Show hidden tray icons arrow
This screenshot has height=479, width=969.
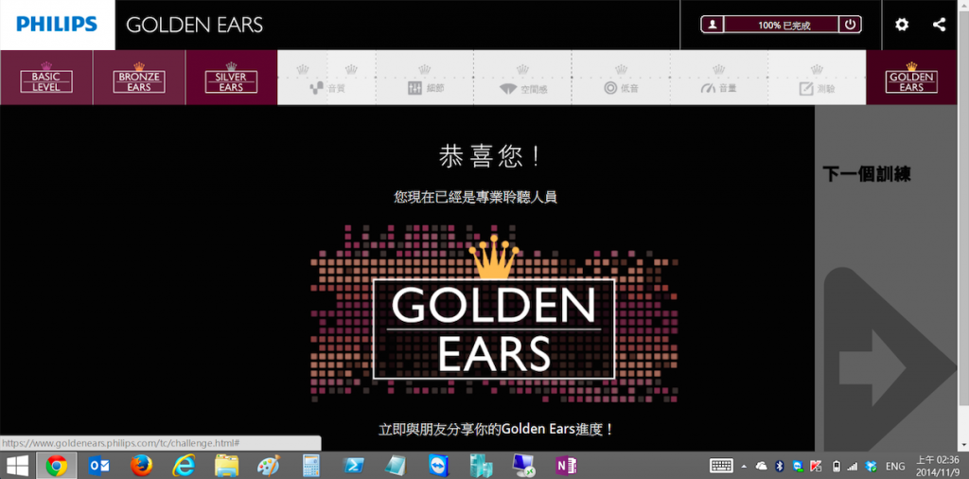[744, 466]
